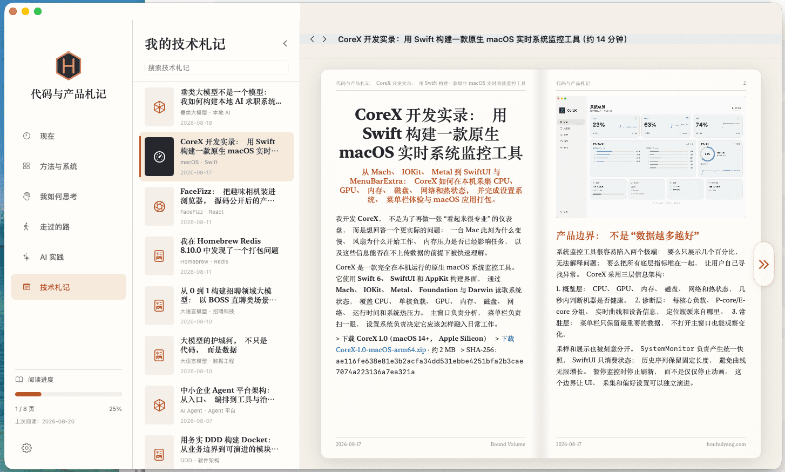The width and height of the screenshot is (785, 472).
Task: Click the houhuiyang.com footer text
Action: [x=726, y=444]
